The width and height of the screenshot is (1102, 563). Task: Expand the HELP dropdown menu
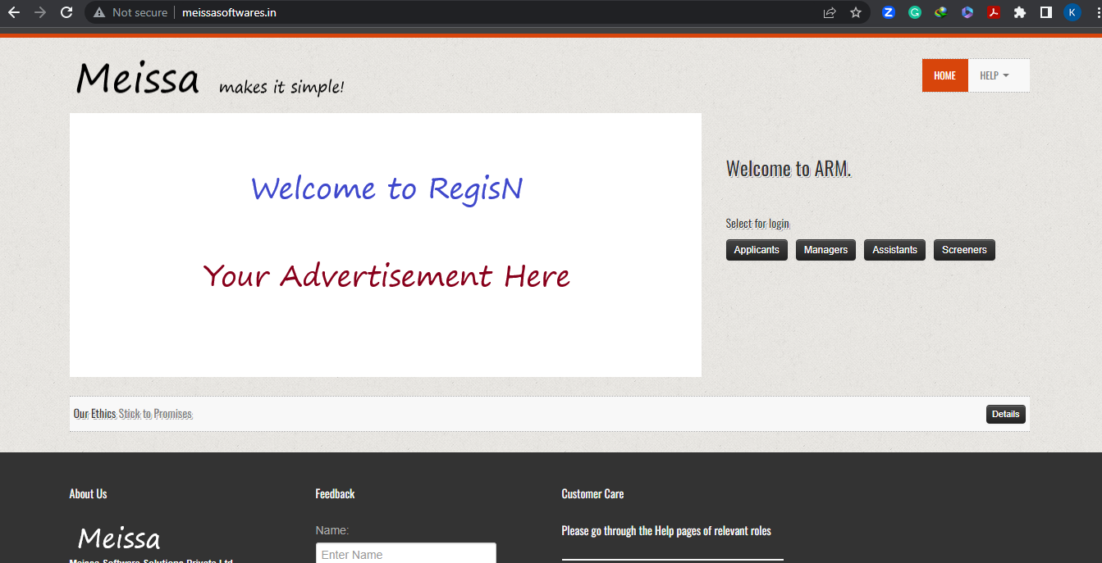tap(995, 75)
